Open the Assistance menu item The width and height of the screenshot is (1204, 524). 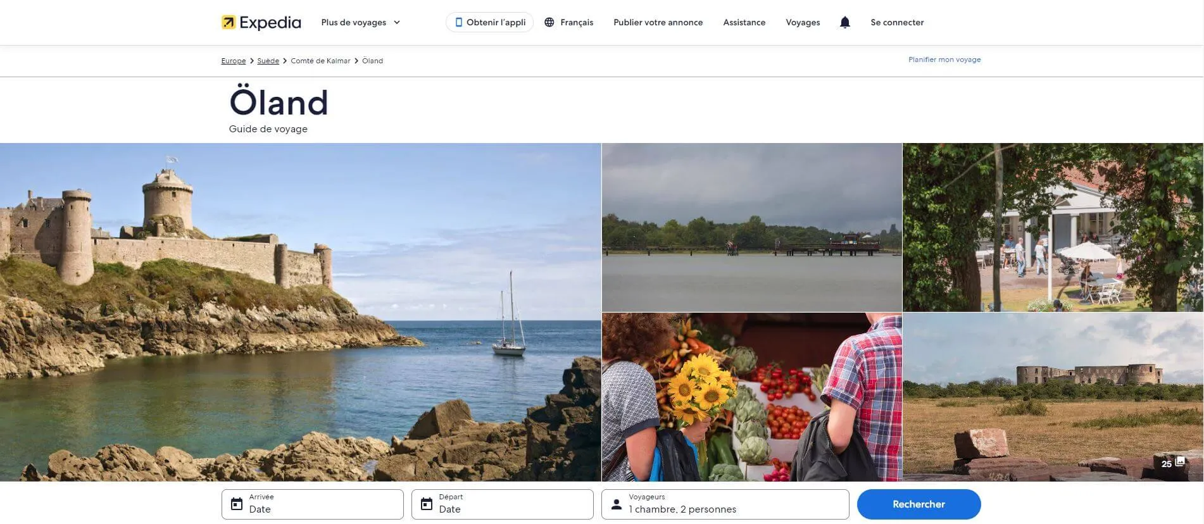(744, 23)
